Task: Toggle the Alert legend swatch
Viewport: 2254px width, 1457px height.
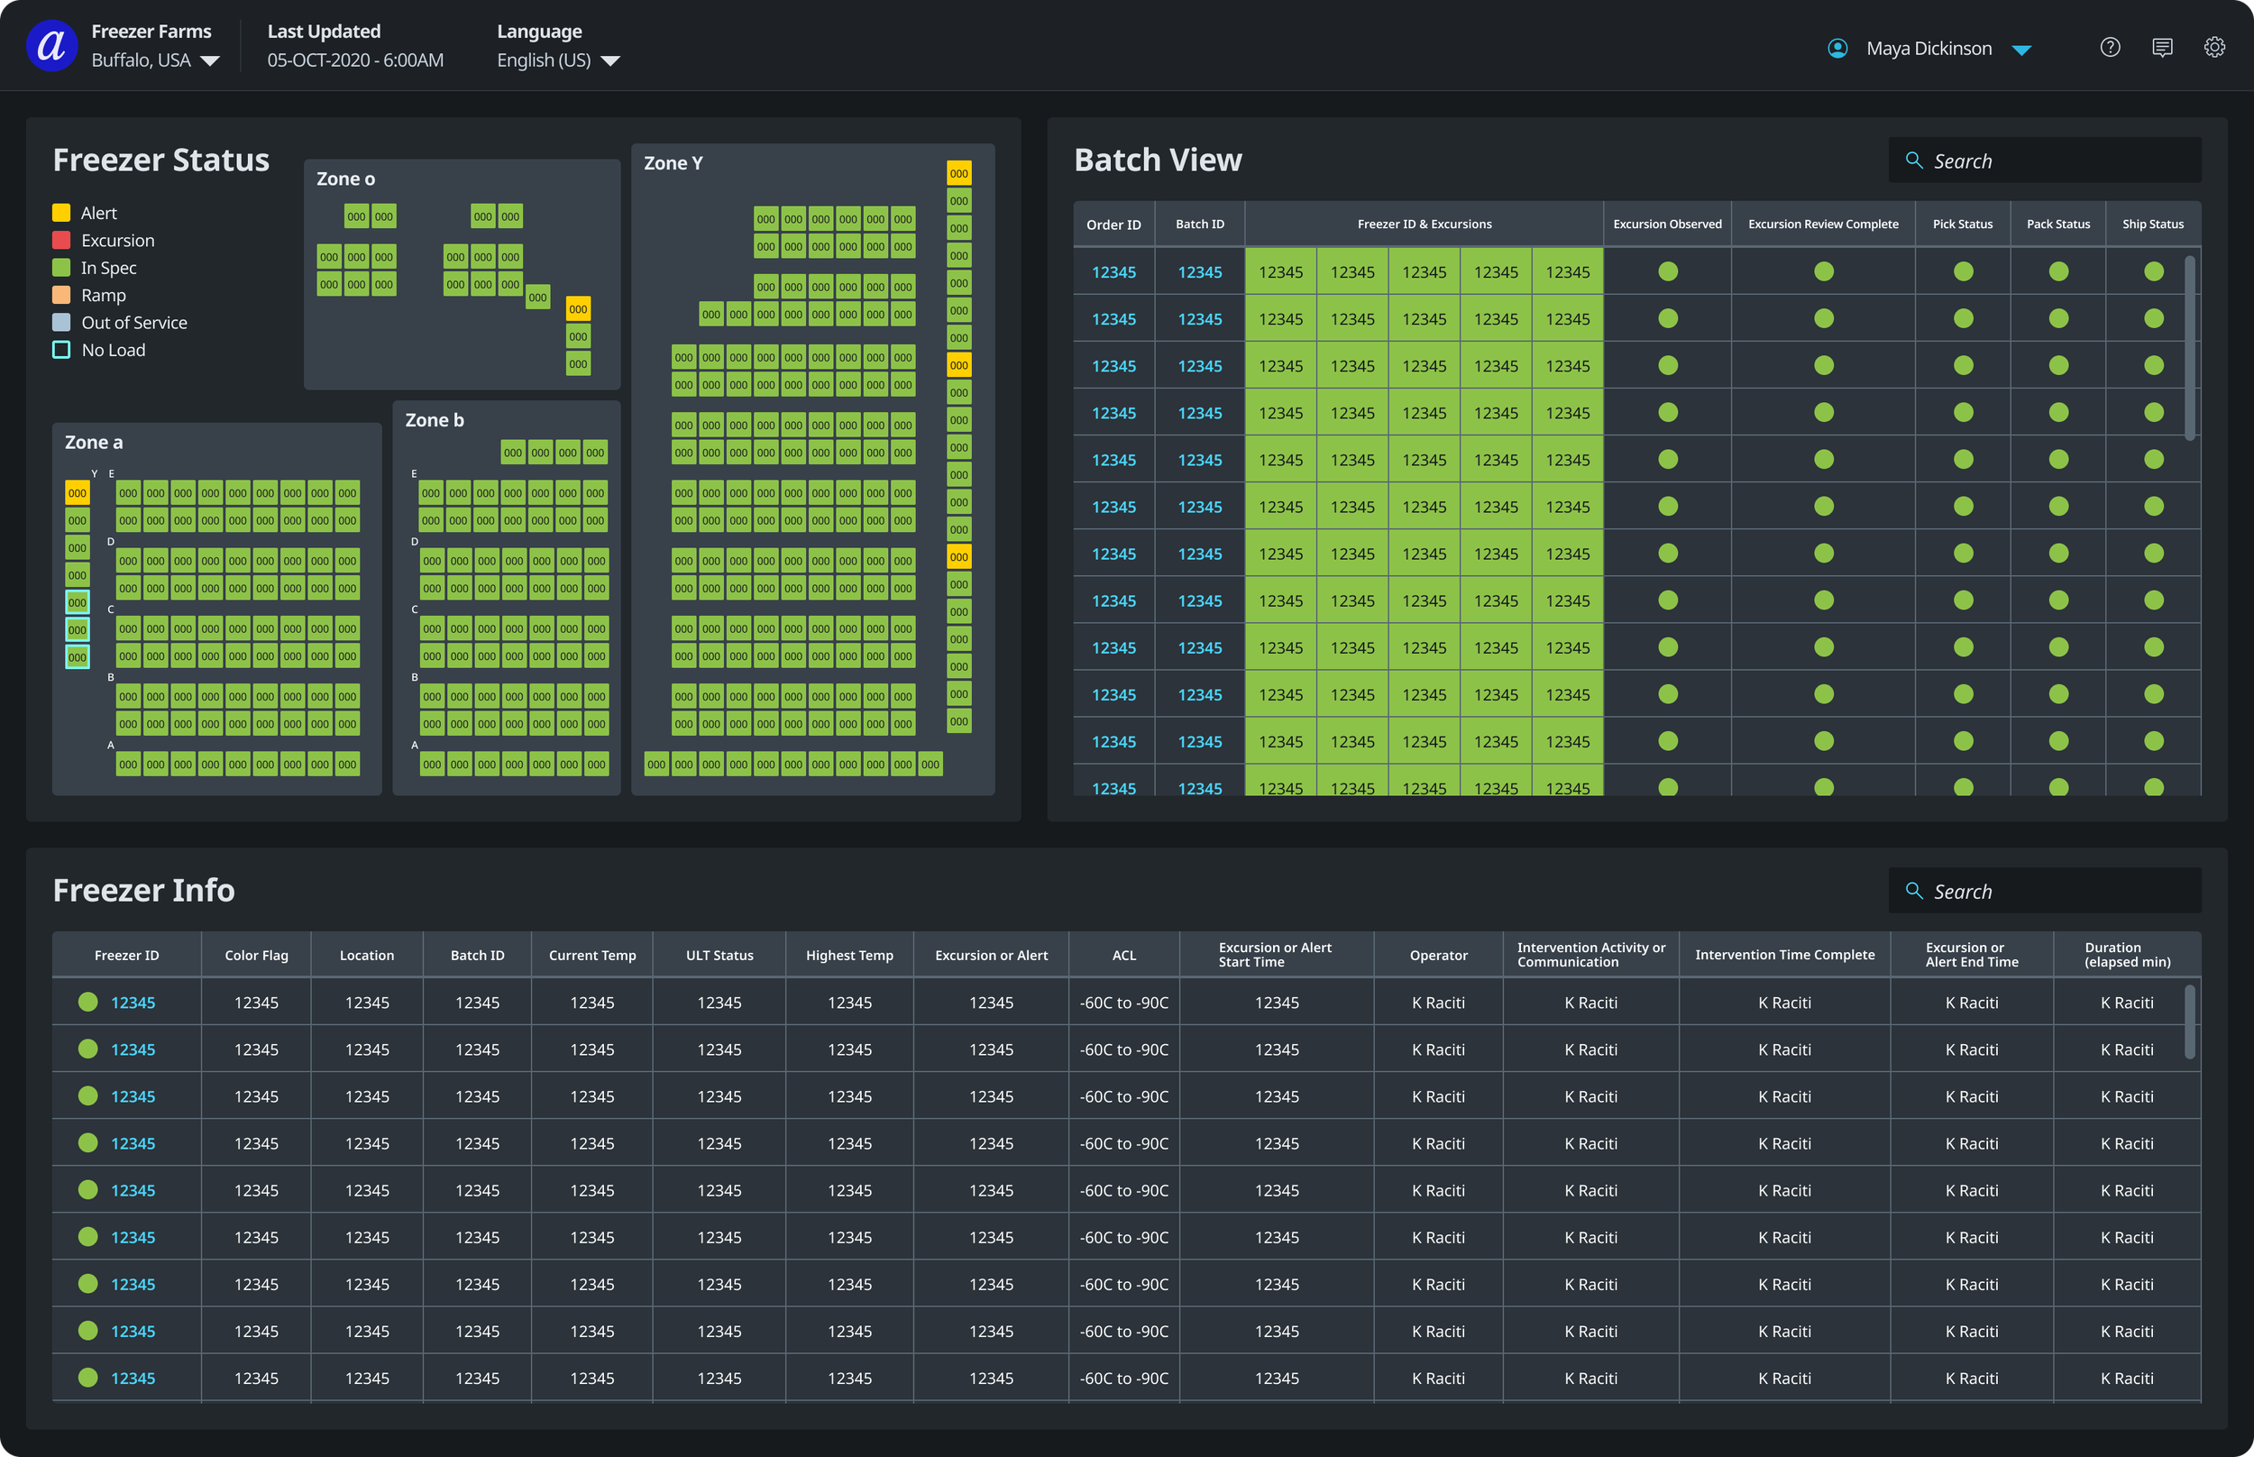Action: click(61, 213)
